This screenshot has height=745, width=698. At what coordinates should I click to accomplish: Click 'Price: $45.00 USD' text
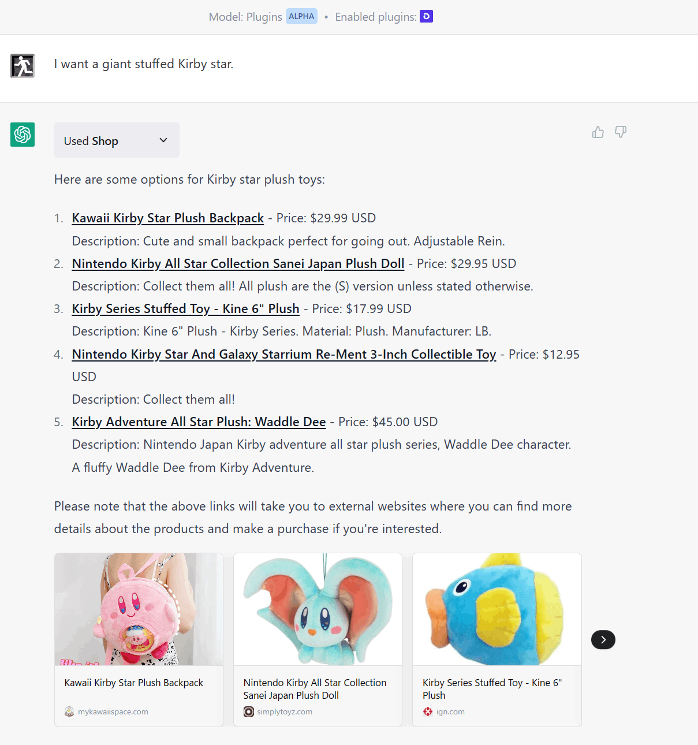click(388, 422)
